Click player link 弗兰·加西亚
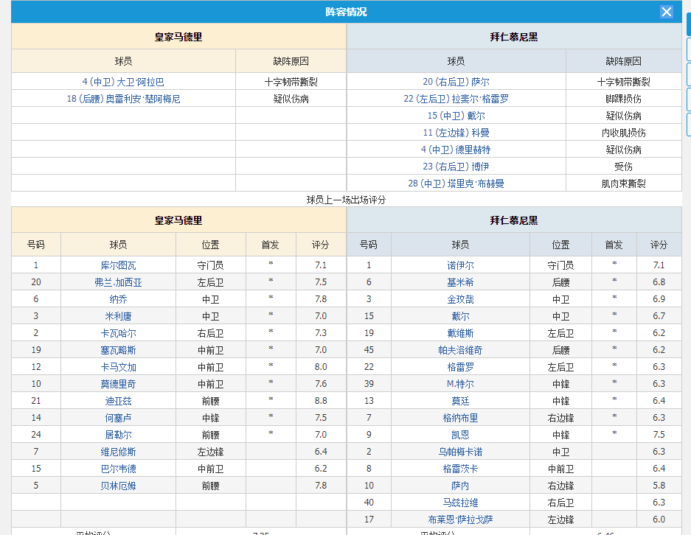The width and height of the screenshot is (691, 535). (118, 282)
